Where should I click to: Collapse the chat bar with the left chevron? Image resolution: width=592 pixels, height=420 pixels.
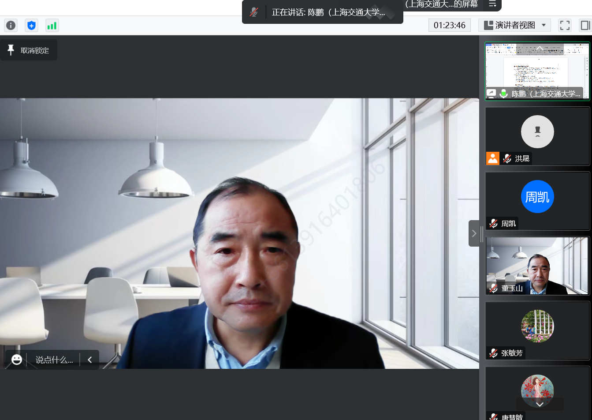coord(90,360)
